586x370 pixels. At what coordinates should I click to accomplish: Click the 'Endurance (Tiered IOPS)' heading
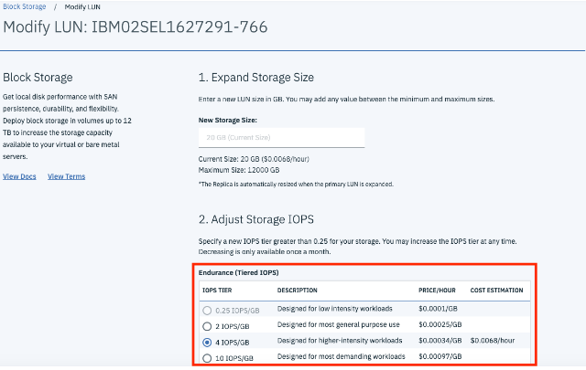tap(238, 272)
